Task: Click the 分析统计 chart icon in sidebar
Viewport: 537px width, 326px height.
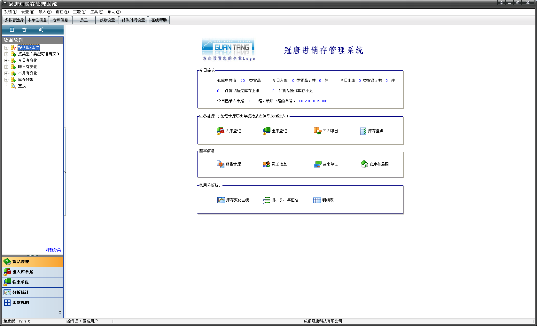Action: (7, 292)
